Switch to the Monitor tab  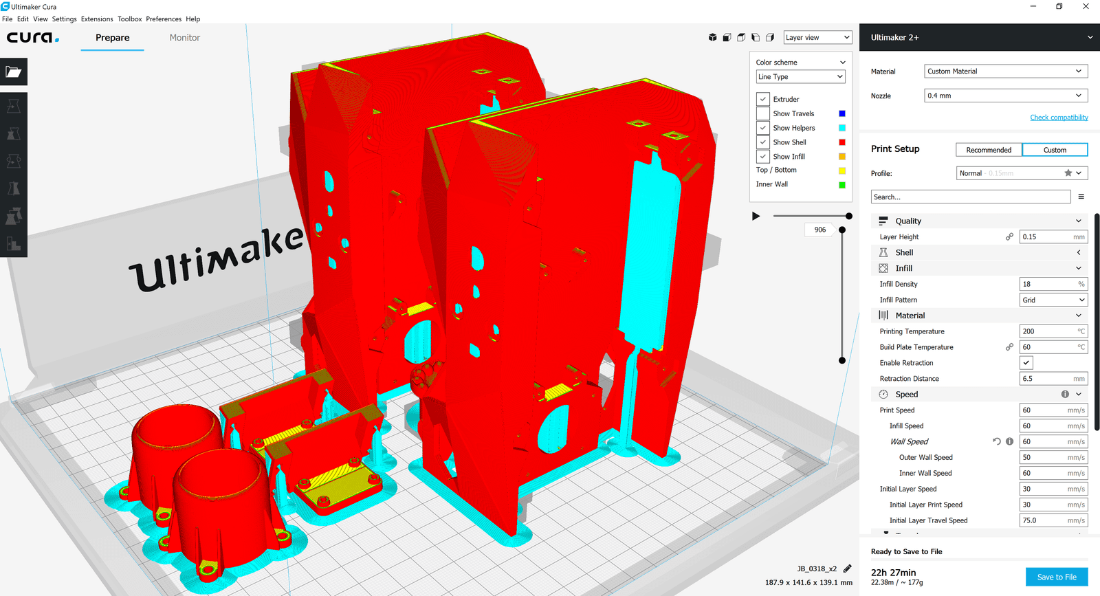tap(185, 38)
